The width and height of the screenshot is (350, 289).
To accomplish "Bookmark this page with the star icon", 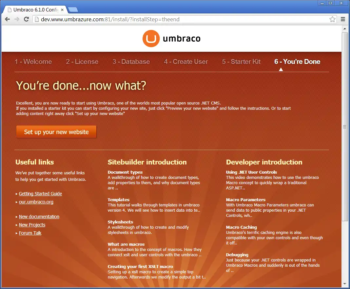I will coord(332,19).
